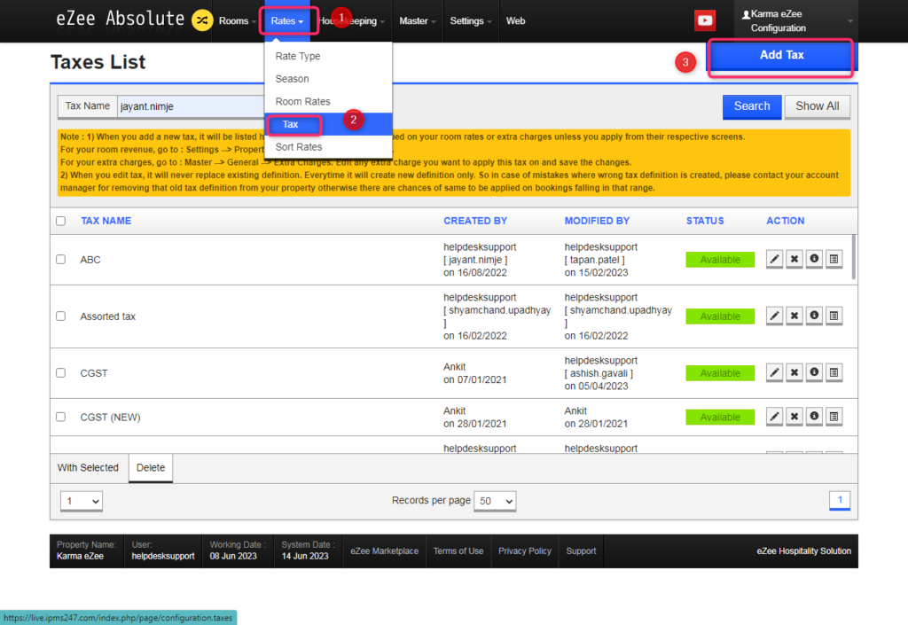
Task: Open Karma eZee Configuration user dropdown
Action: pos(796,21)
